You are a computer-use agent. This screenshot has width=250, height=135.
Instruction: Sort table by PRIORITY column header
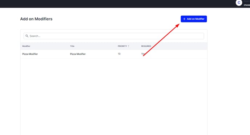pos(122,46)
